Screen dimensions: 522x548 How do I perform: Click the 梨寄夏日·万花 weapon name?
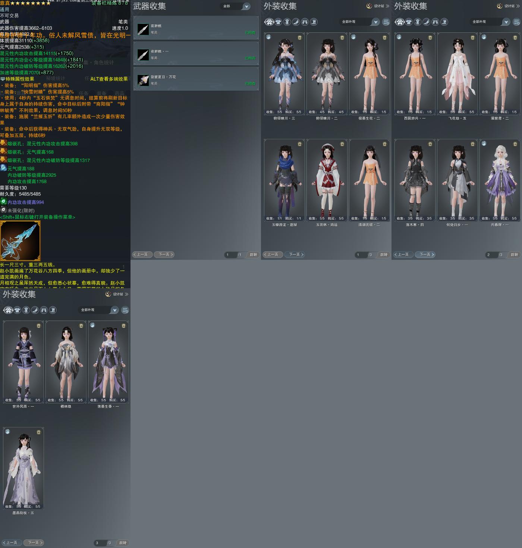(x=163, y=77)
